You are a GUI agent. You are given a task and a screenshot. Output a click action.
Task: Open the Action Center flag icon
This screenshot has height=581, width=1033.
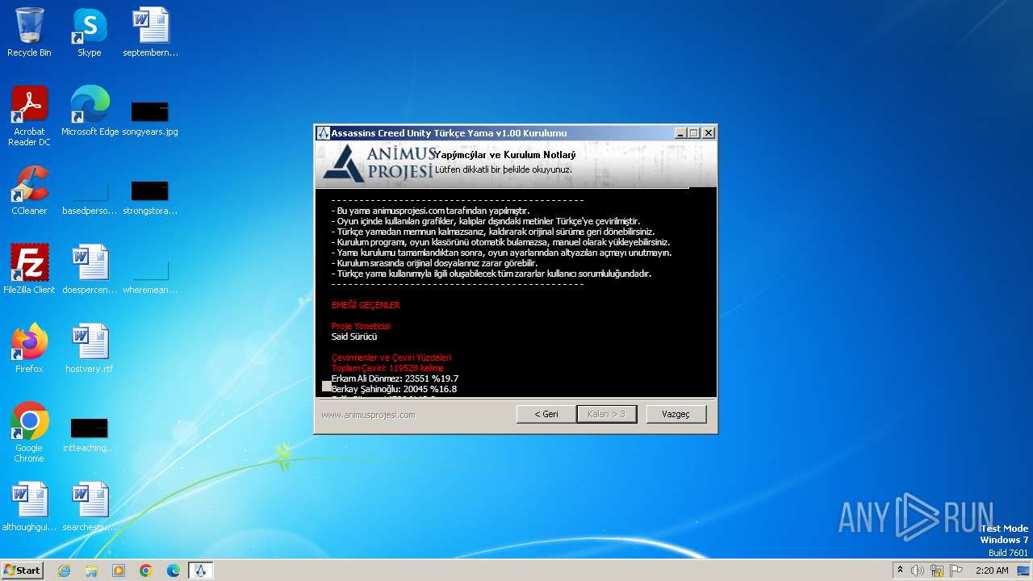tap(956, 571)
